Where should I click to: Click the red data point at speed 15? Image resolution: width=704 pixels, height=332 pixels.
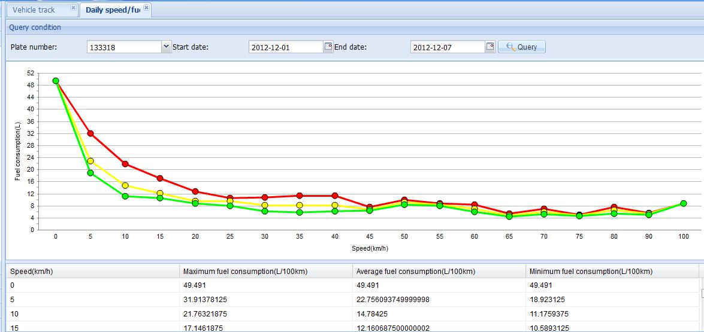pyautogui.click(x=160, y=178)
